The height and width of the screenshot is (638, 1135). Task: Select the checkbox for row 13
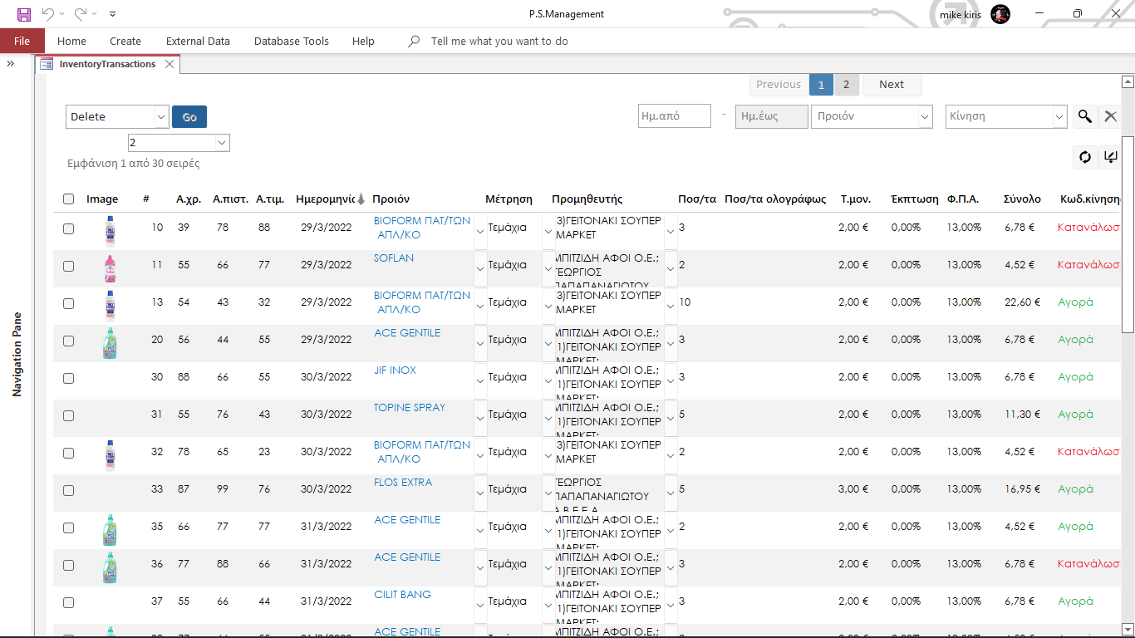(68, 303)
